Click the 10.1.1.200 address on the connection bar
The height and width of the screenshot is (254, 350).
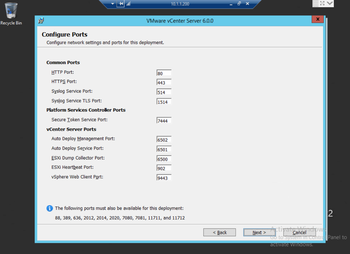click(x=180, y=4)
